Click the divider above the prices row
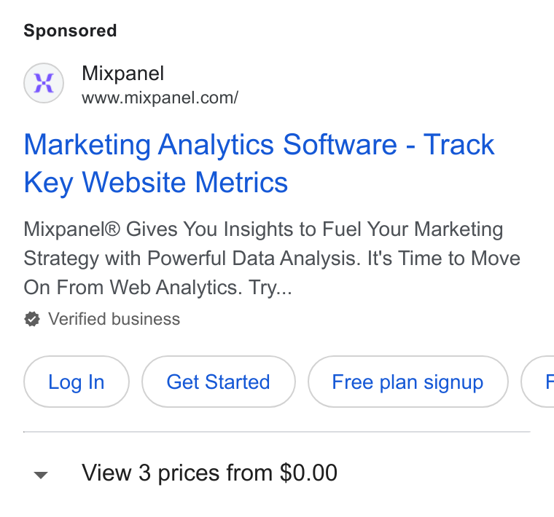Screen dimensions: 554x517 pos(277,432)
